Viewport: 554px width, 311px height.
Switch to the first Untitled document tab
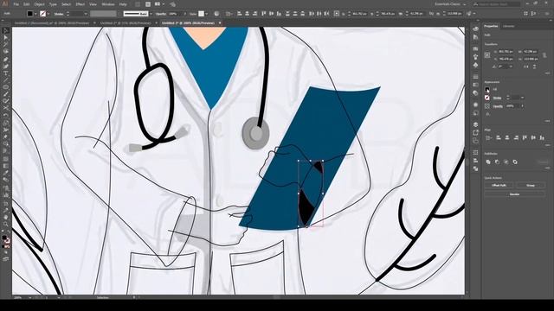(x=53, y=23)
